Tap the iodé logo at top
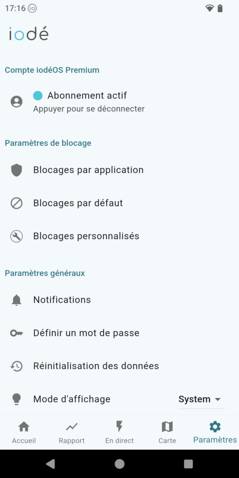 point(28,34)
